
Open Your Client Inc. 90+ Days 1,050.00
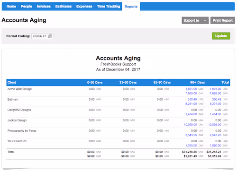(191, 146)
